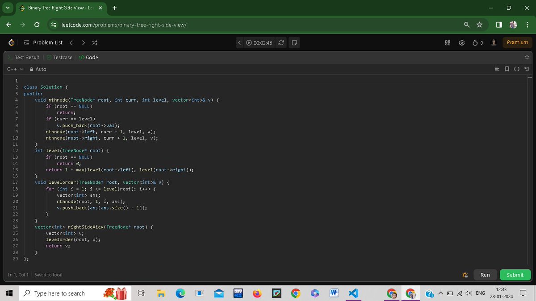Screen dimensions: 536x301
Task: Launch Microsoft Edge from taskbar
Action: [180, 293]
